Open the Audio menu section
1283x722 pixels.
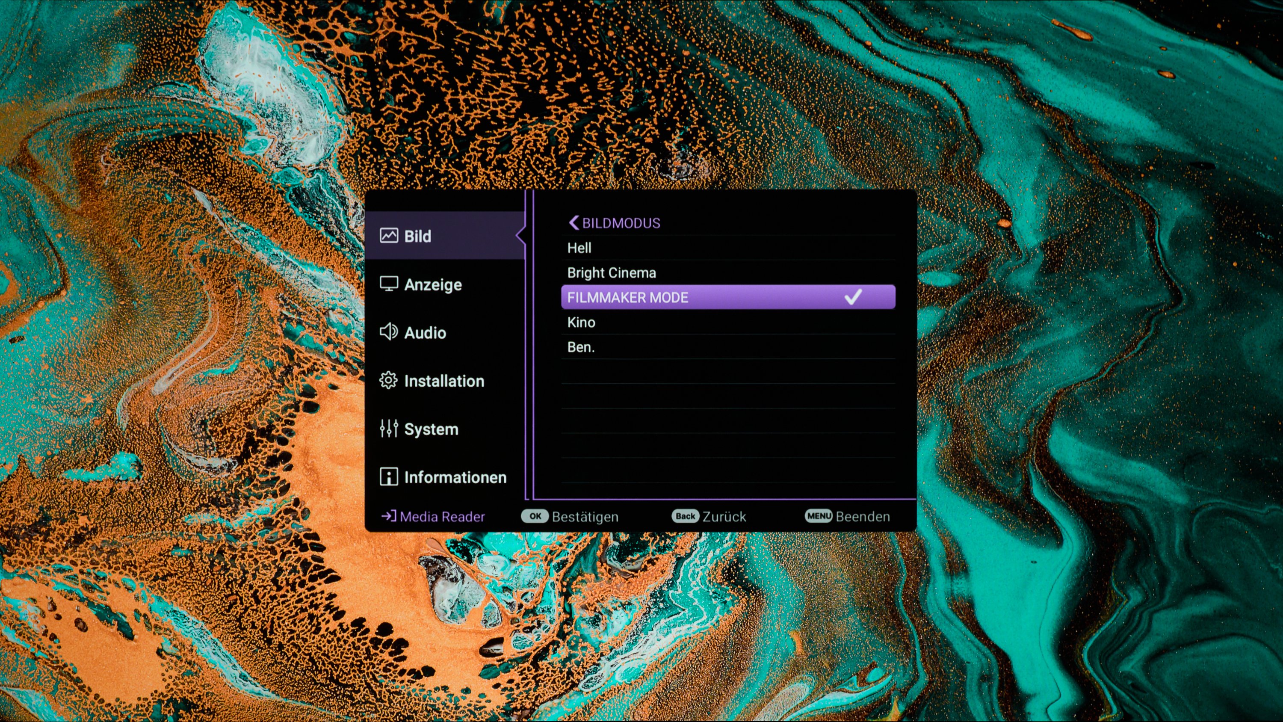click(x=424, y=332)
